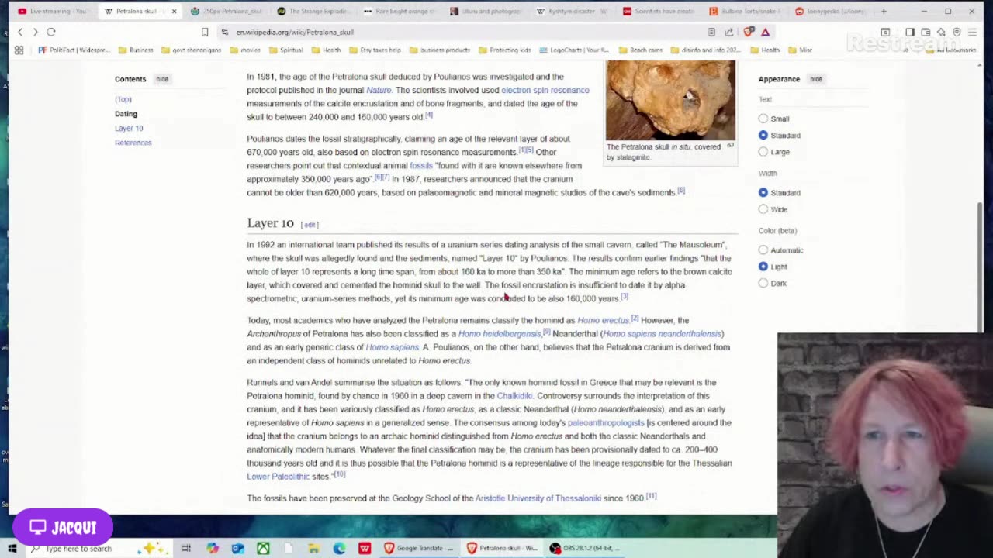Open Aristotle University of Thessaloniki link
The image size is (993, 558).
[x=538, y=498]
